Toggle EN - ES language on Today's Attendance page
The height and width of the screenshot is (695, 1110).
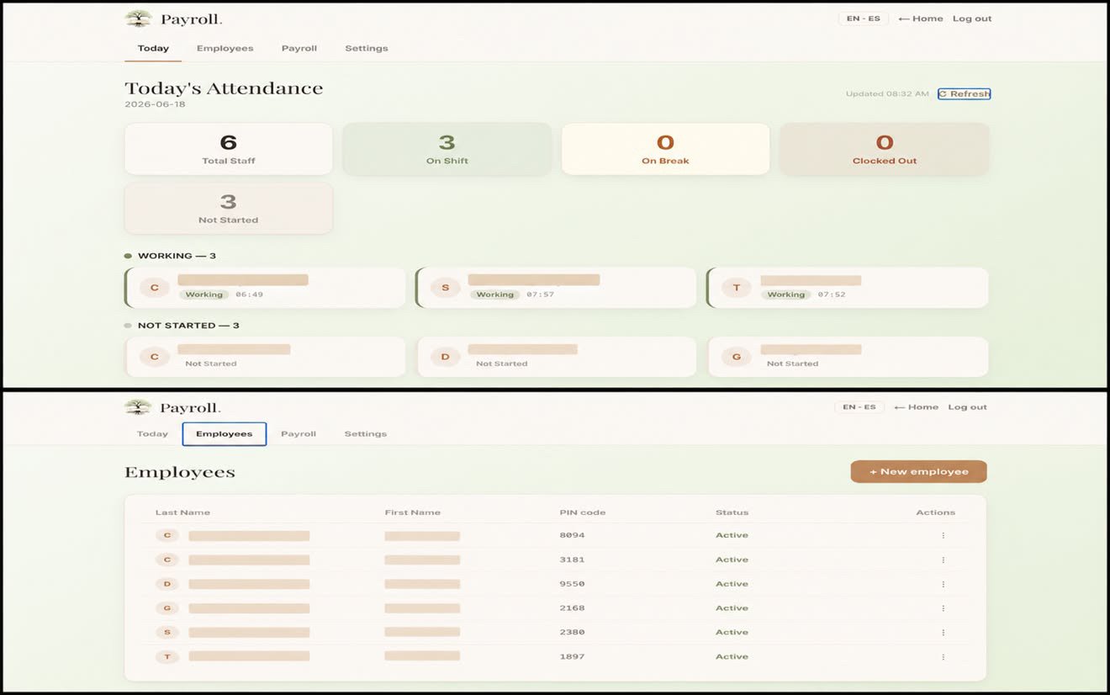863,19
